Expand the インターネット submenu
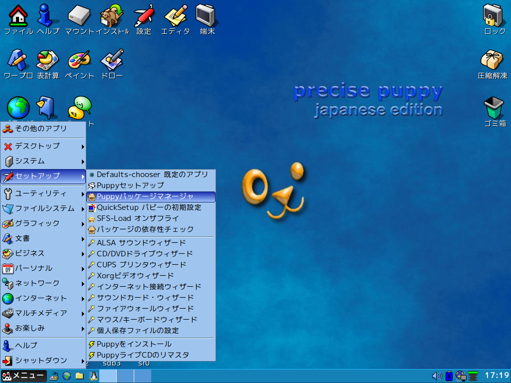 [x=43, y=299]
